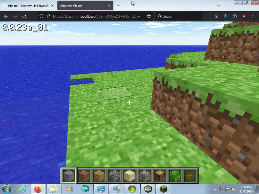Open the Firefox hamburger menu
This screenshot has width=259, height=194.
(253, 16)
